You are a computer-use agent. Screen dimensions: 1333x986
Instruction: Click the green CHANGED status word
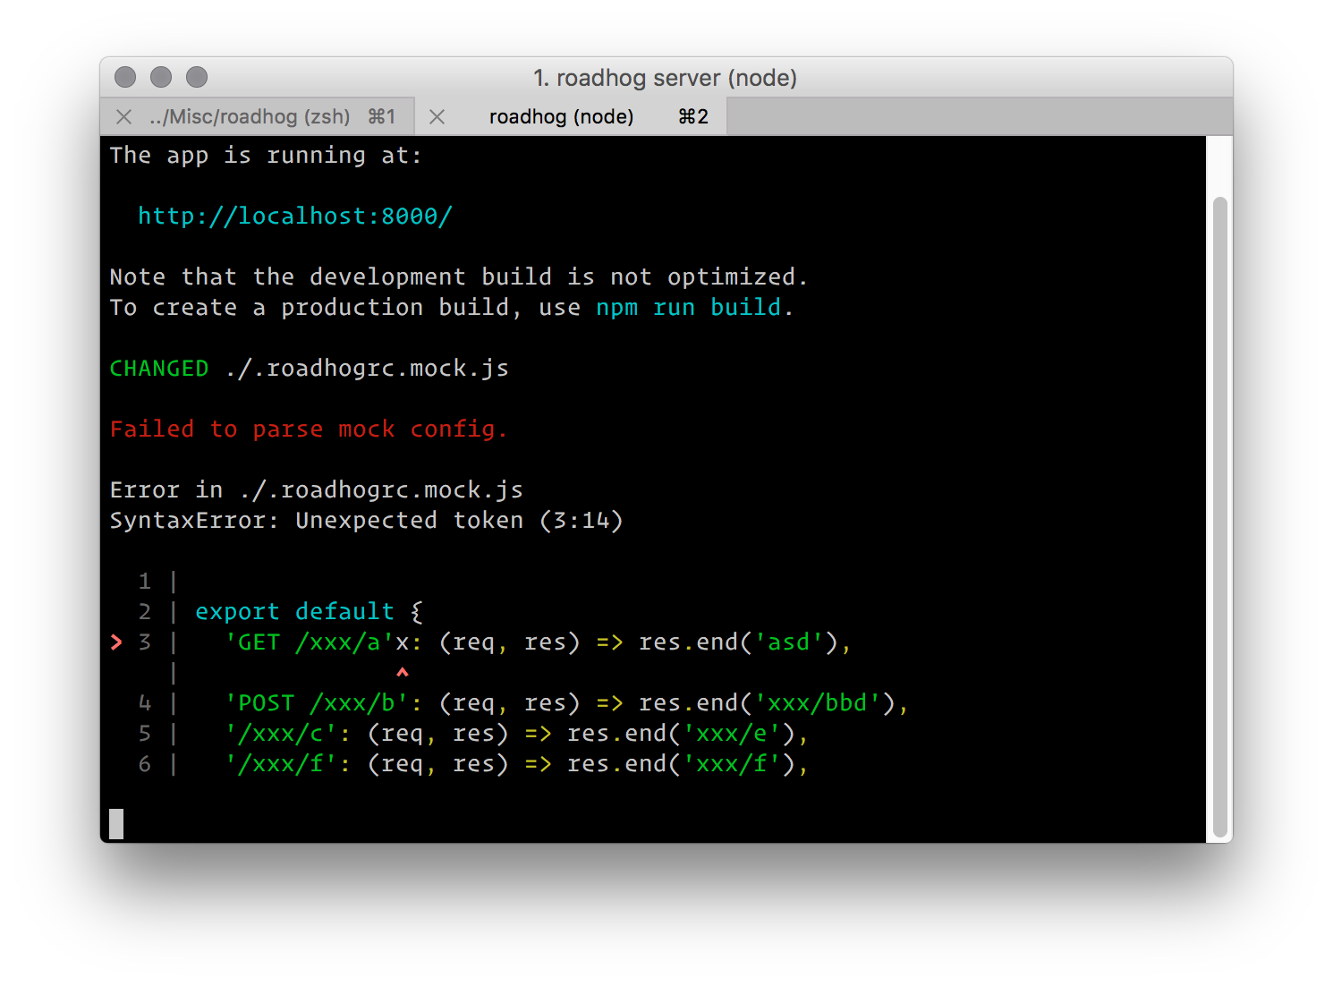[x=158, y=368]
